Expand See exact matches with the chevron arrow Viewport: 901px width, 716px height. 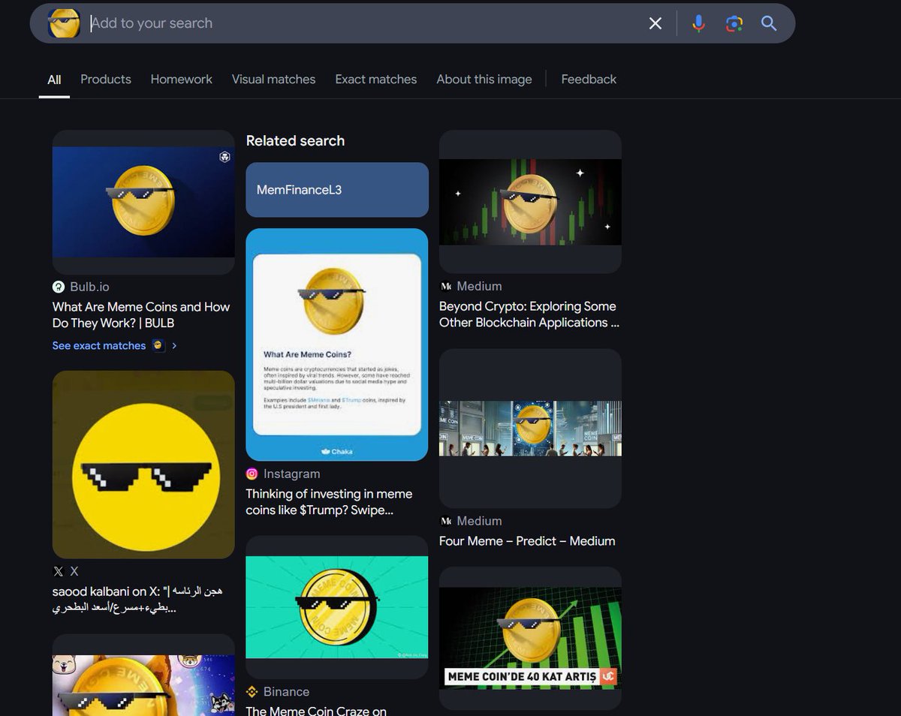(x=173, y=346)
